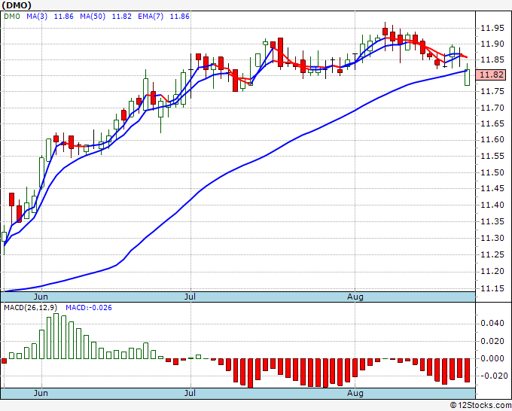Click the MA(50) value 11.82 in legend
Image resolution: width=512 pixels, height=411 pixels.
(122, 17)
